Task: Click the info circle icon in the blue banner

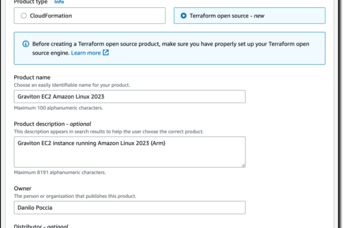Action: (26, 44)
